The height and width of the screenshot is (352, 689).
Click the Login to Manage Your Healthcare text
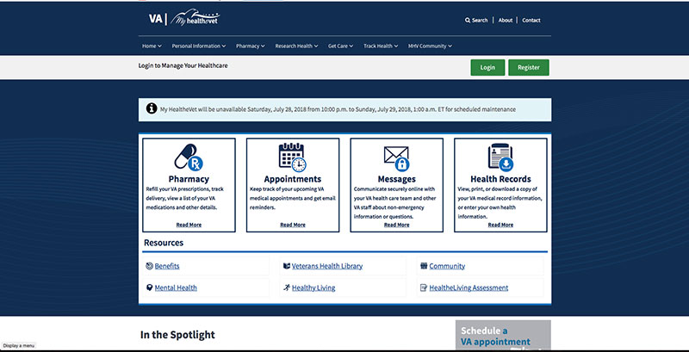(x=183, y=65)
